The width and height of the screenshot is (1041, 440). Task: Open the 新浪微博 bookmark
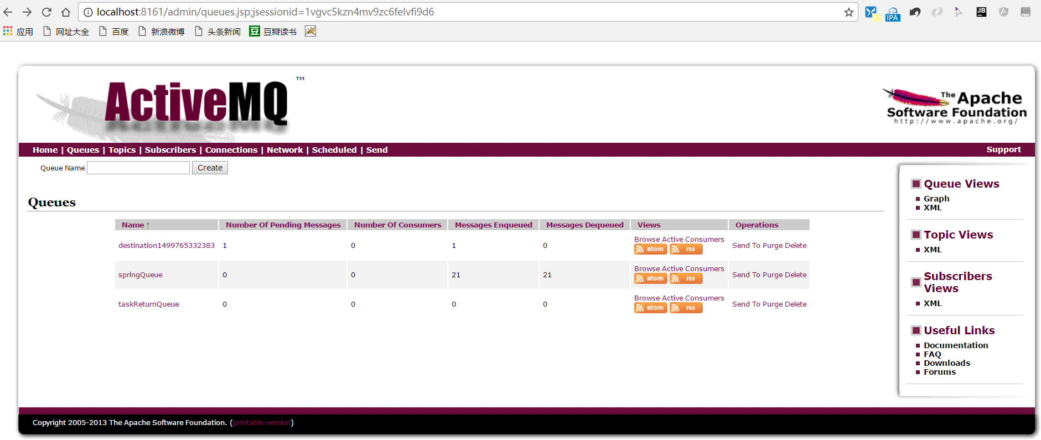pos(162,32)
